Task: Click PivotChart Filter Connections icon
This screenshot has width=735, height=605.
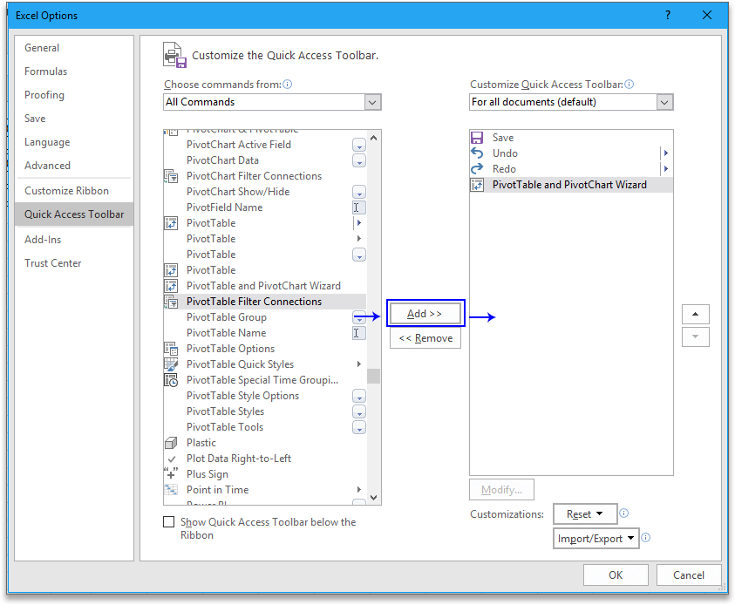Action: [171, 176]
